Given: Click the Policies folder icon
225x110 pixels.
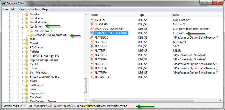Looking at the screenshot, I should pyautogui.click(x=27, y=52).
